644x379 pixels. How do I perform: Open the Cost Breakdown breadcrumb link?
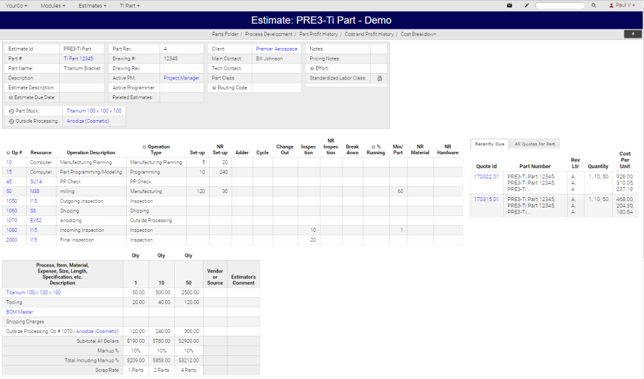click(418, 34)
